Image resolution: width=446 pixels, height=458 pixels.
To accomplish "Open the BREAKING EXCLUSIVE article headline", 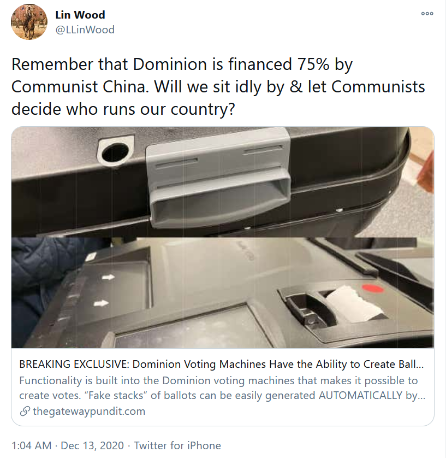I will 222,364.
